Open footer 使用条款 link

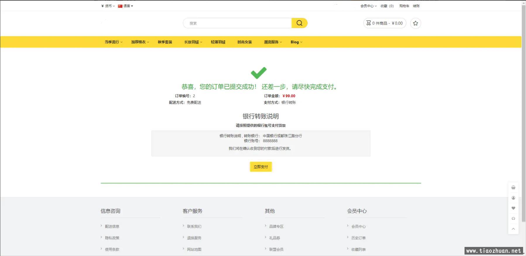pos(112,250)
